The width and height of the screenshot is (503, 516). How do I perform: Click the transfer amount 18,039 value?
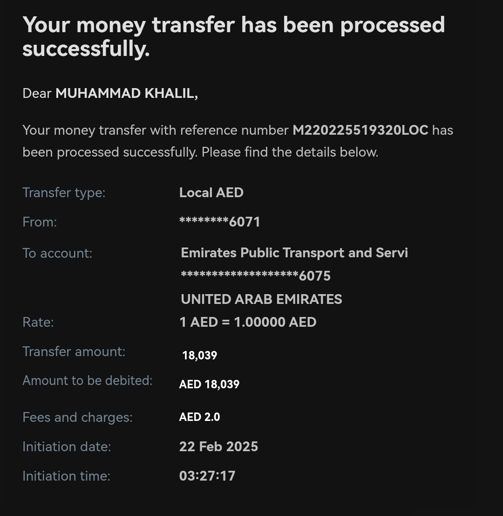[x=199, y=355]
